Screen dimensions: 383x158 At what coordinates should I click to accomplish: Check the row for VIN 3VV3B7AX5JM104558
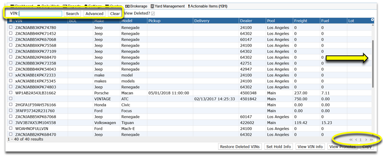(10, 123)
